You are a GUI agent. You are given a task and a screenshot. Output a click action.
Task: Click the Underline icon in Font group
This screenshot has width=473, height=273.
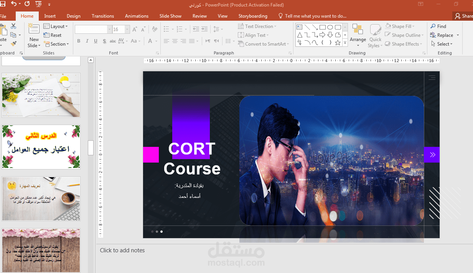[95, 41]
